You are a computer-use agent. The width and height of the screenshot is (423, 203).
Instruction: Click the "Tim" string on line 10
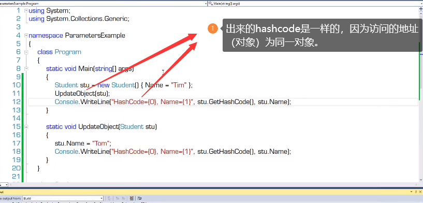coord(179,85)
